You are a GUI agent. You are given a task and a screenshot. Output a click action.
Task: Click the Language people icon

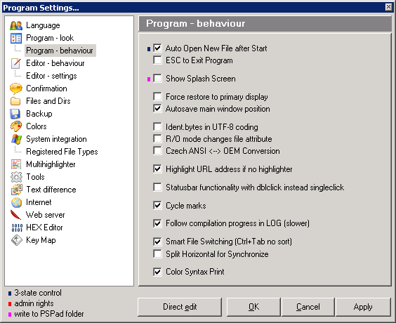point(16,25)
